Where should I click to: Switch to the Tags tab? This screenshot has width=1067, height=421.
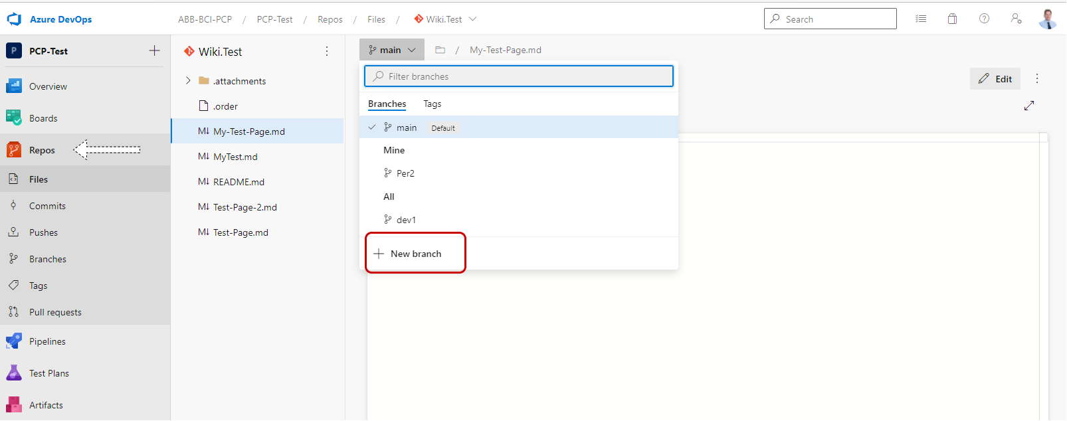[432, 104]
